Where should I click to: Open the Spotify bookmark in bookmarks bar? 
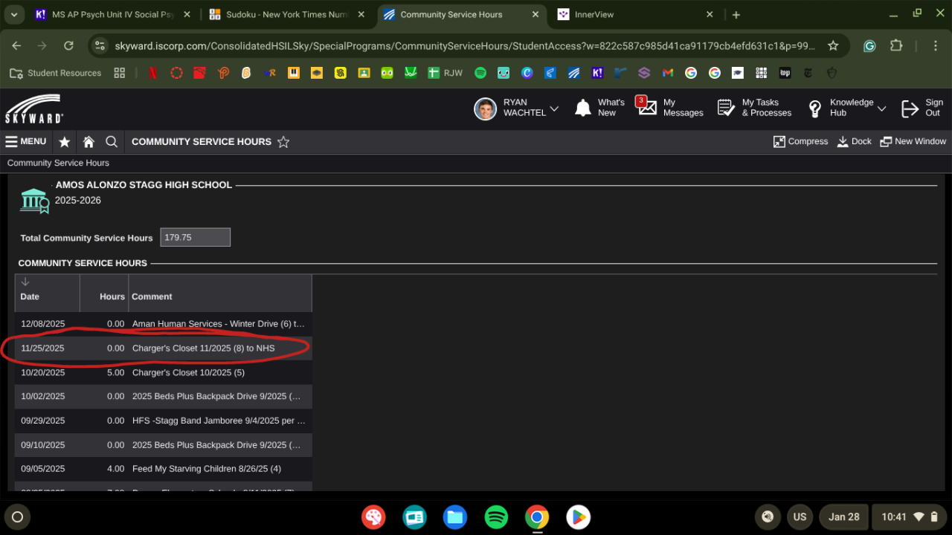click(480, 73)
